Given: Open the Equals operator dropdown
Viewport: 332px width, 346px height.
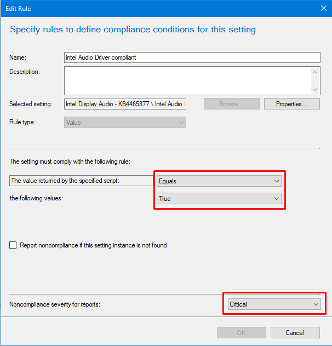Looking at the screenshot, I should 219,181.
